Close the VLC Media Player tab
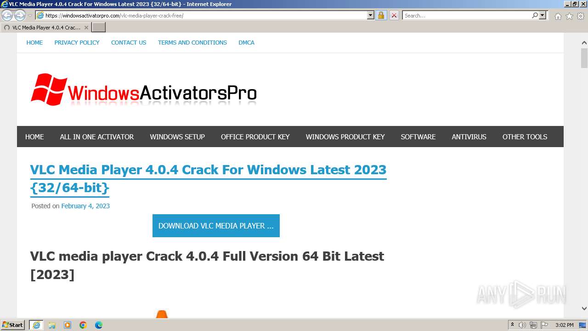 tap(86, 28)
